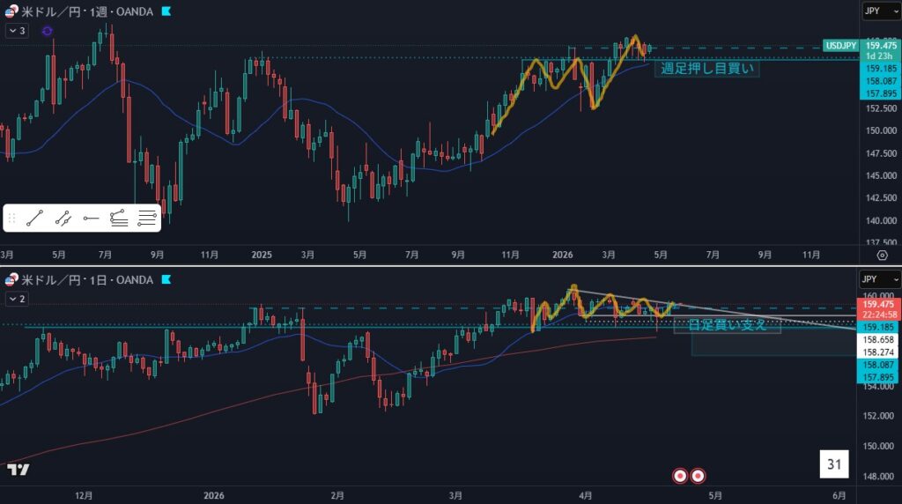902x504 pixels.
Task: Click the USDJPY price label on weekly axis
Action: 839,45
